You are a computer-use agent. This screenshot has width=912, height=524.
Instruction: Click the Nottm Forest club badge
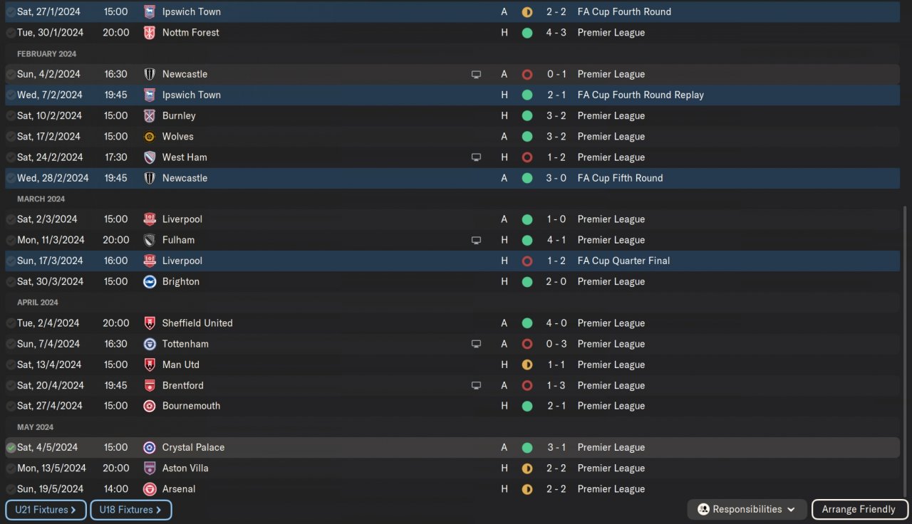150,33
